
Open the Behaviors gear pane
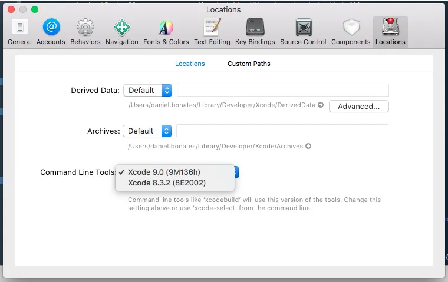[85, 32]
